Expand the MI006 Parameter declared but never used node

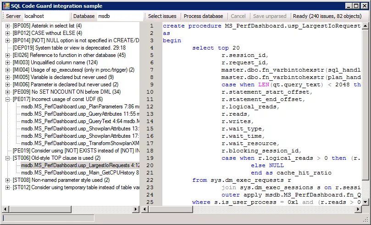click(x=8, y=84)
